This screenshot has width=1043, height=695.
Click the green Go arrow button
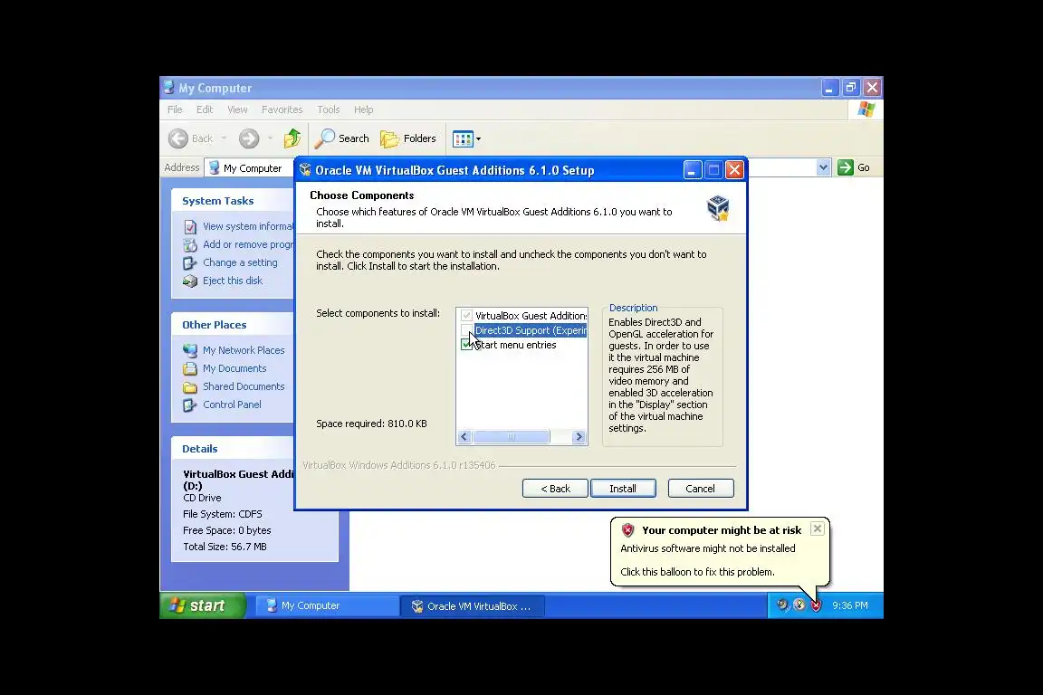[x=846, y=167]
